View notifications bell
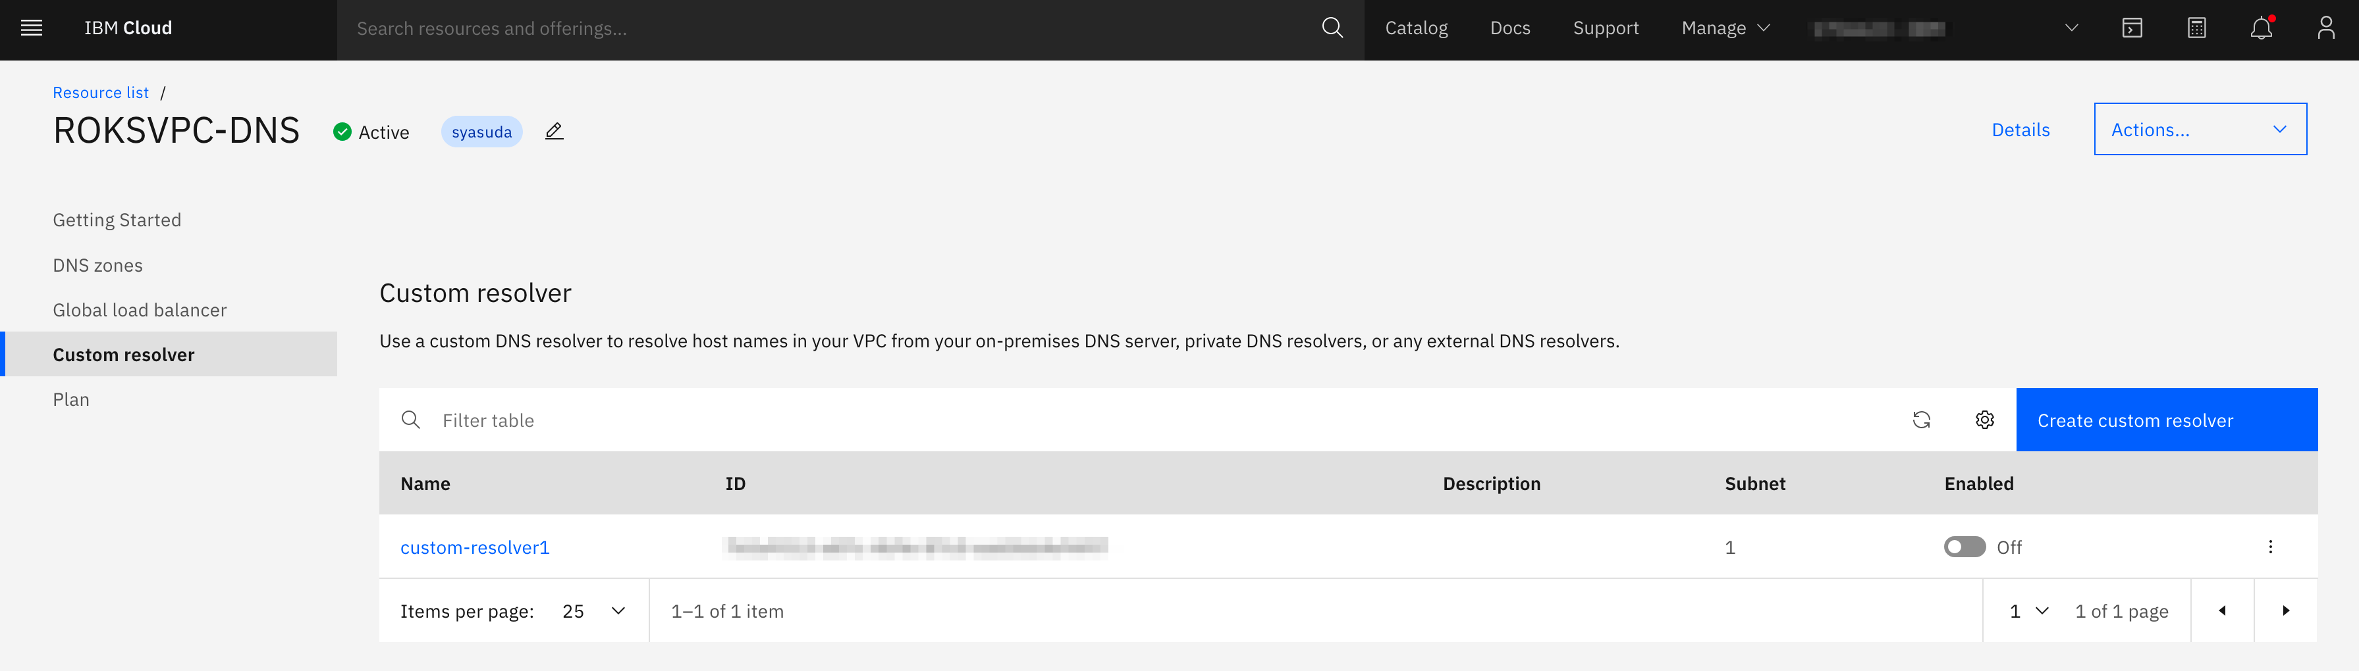 click(x=2260, y=28)
